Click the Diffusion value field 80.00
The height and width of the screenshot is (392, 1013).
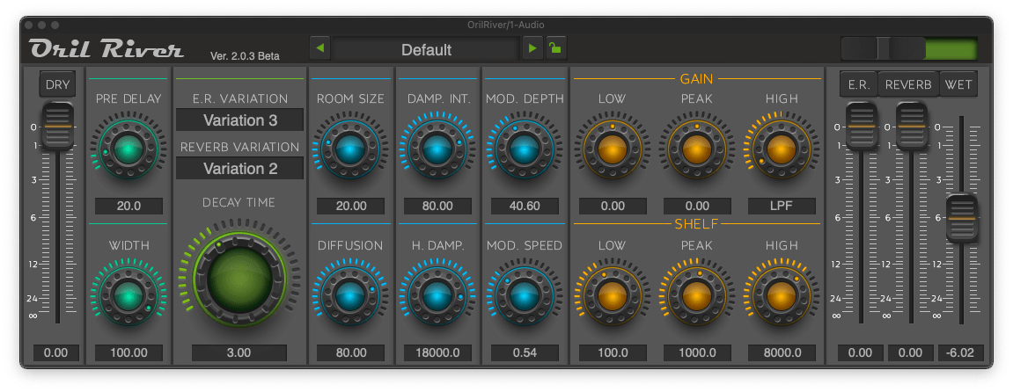pyautogui.click(x=350, y=352)
